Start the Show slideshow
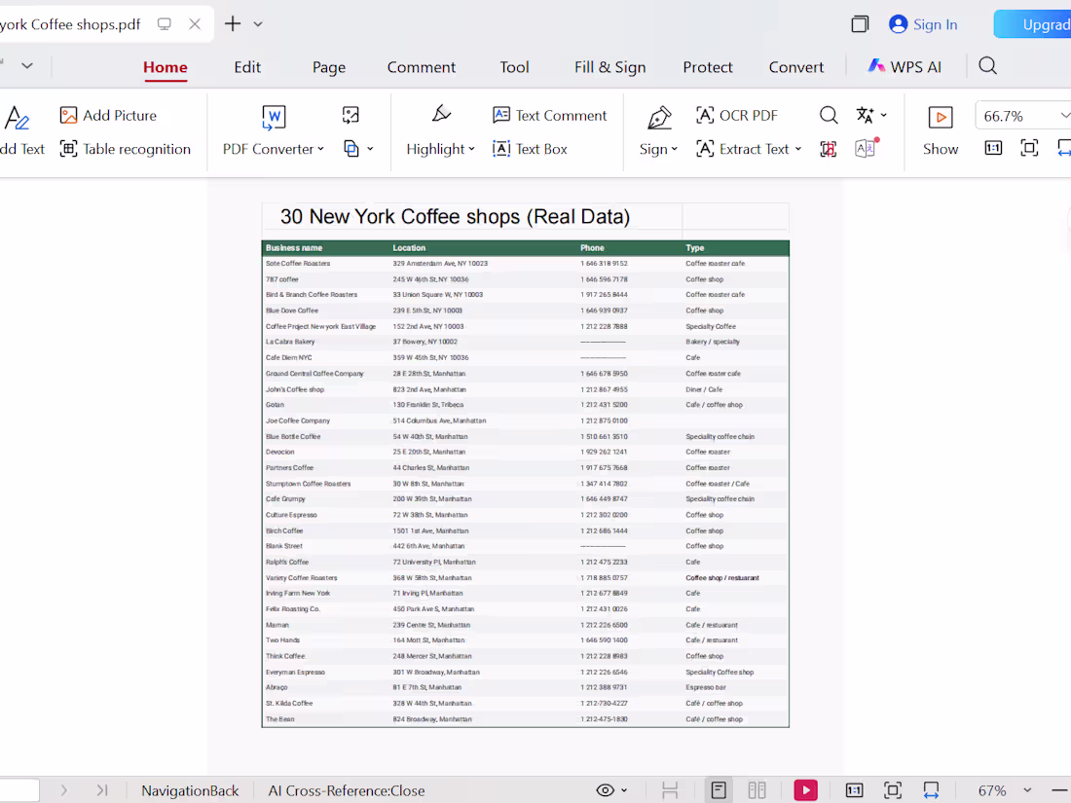Viewport: 1071px width, 803px height. point(941,129)
